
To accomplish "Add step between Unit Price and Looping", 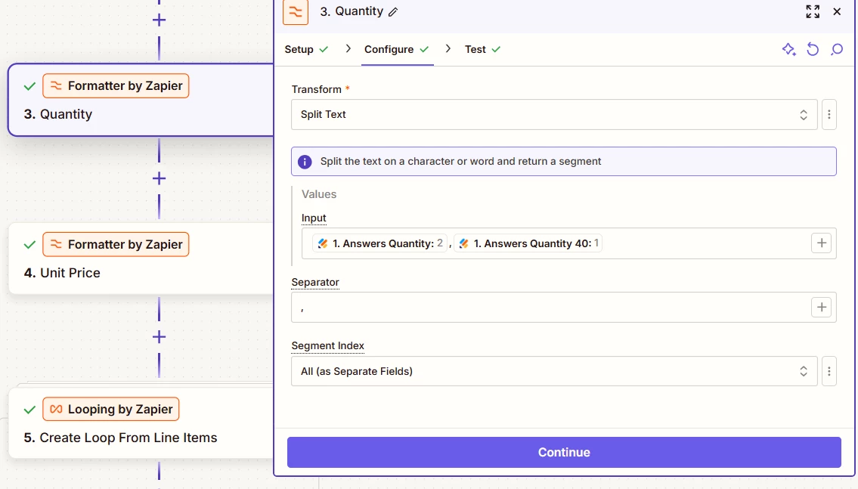I will (x=159, y=337).
